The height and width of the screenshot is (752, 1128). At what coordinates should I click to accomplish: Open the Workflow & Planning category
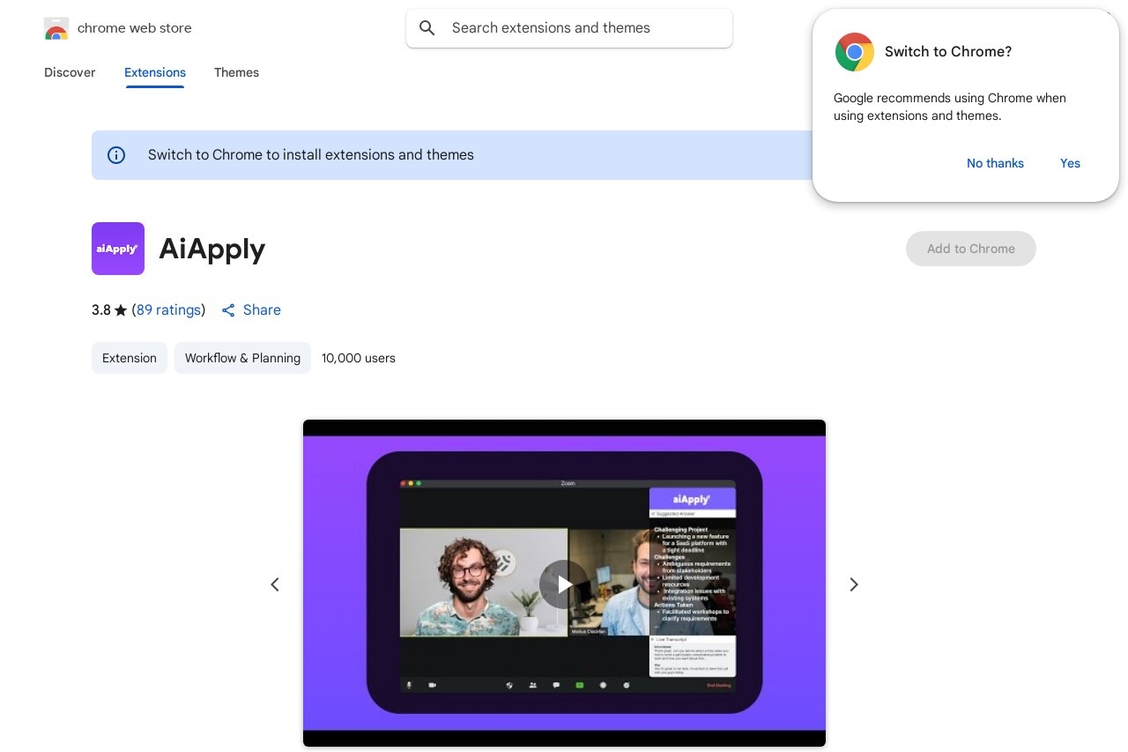[x=242, y=358]
